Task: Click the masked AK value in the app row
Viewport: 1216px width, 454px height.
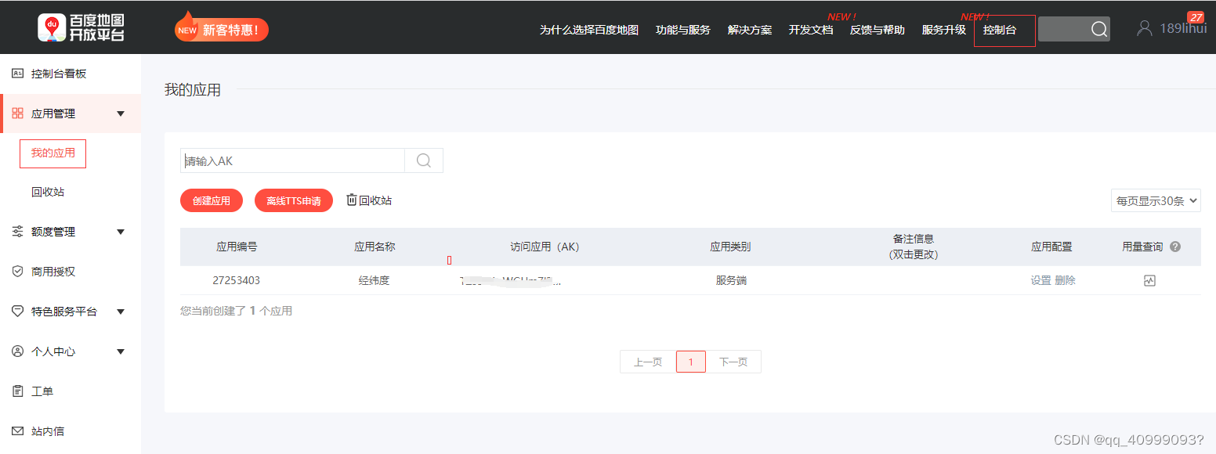Action: (510, 280)
